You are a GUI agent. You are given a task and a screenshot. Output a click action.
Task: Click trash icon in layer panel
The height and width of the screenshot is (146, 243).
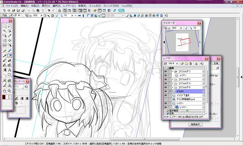click(191, 63)
